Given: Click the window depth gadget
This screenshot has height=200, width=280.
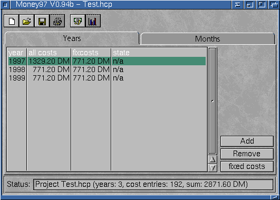Looking at the screenshot, I should pos(274,5).
